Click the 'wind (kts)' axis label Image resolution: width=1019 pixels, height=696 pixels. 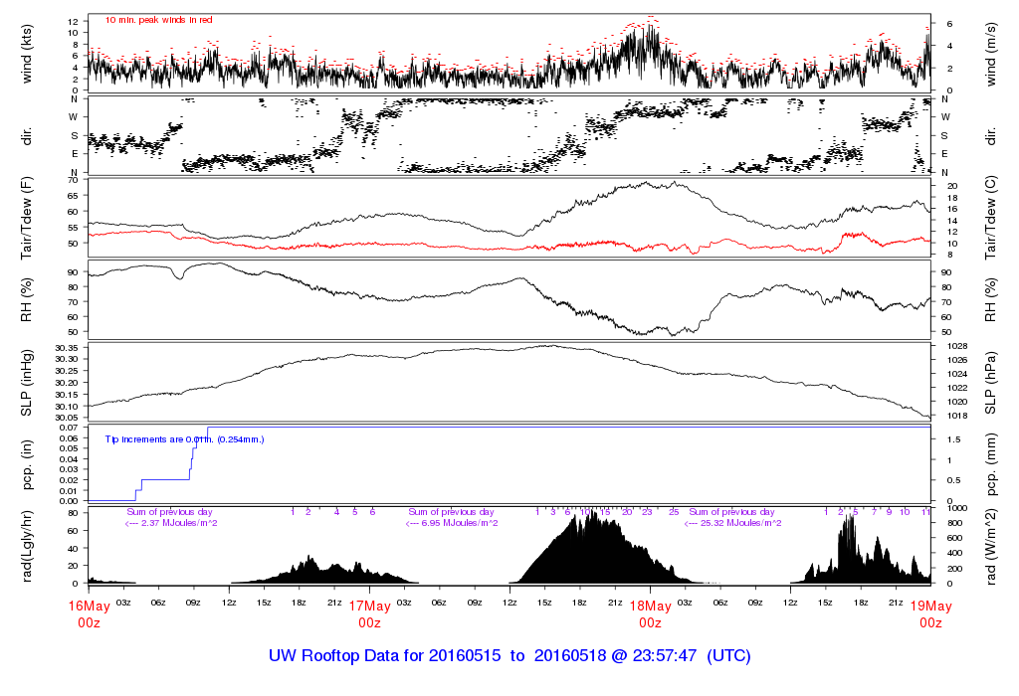[x=27, y=54]
